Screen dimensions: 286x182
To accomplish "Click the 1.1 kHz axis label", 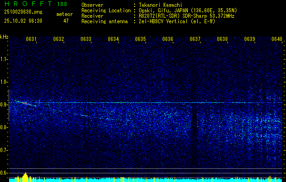I will (x=4, y=59).
